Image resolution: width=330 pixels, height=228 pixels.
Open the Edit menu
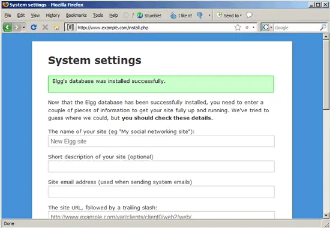tap(21, 16)
